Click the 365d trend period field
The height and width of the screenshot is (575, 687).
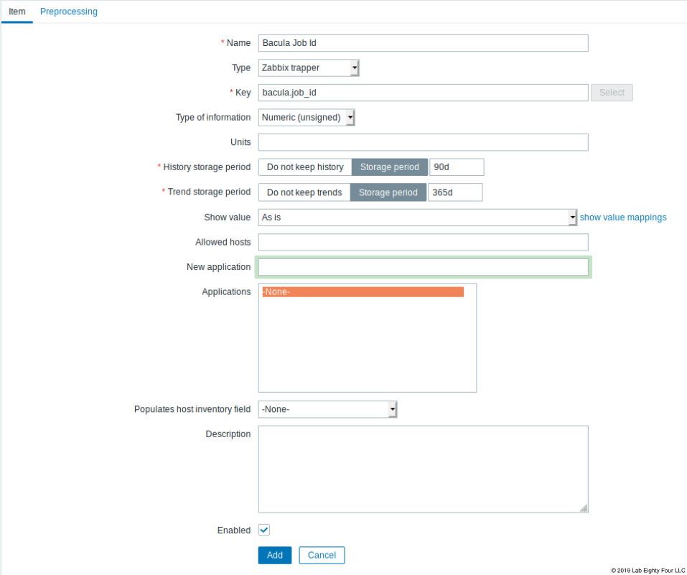coord(455,192)
